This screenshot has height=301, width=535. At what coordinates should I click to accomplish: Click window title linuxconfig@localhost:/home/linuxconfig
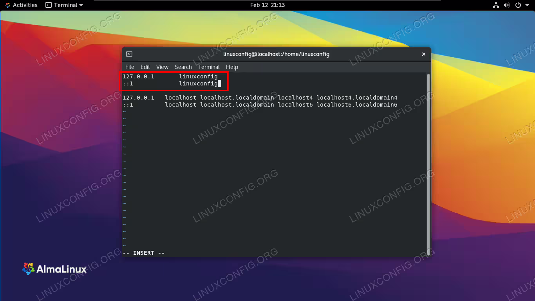[276, 54]
